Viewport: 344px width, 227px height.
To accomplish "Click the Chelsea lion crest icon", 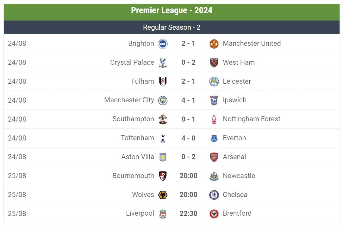I will coord(214,195).
